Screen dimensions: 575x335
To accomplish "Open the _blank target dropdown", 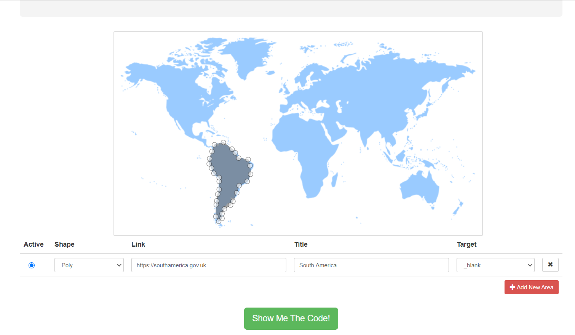I will click(495, 265).
